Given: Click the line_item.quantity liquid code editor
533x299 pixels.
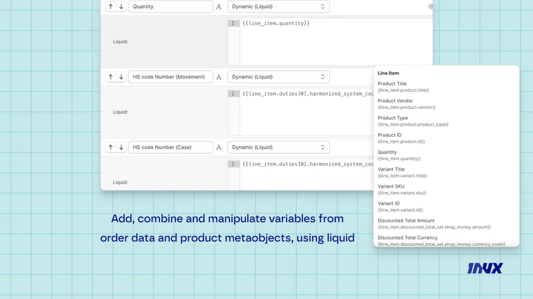Looking at the screenshot, I should [330, 42].
